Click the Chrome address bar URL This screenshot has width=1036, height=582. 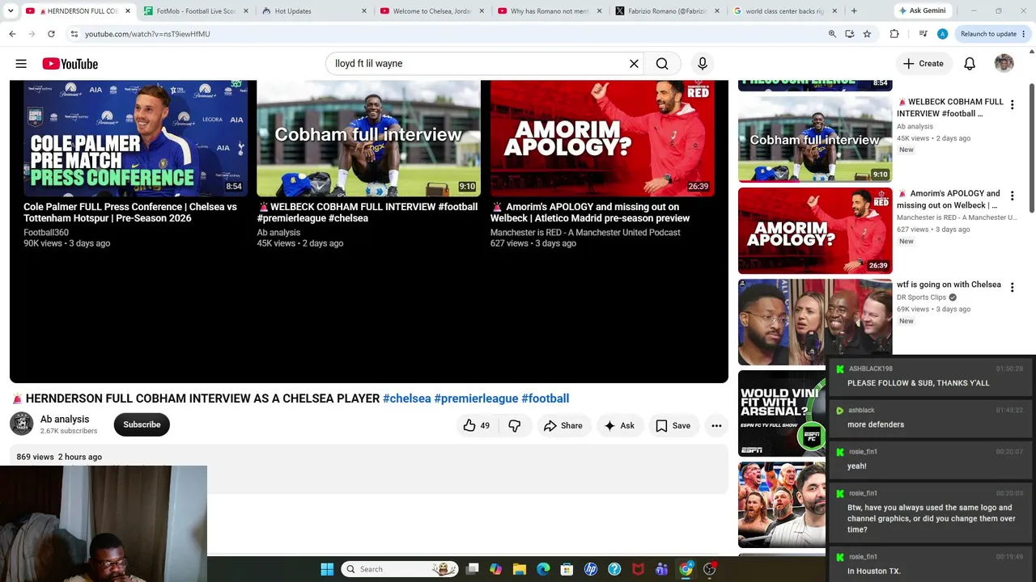[x=147, y=34]
